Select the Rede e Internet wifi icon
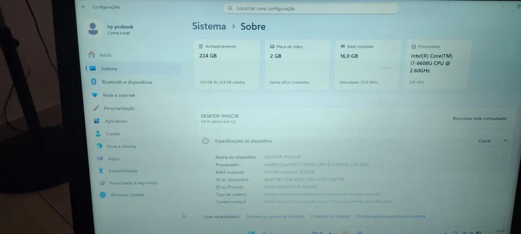The width and height of the screenshot is (521, 234). [95, 95]
